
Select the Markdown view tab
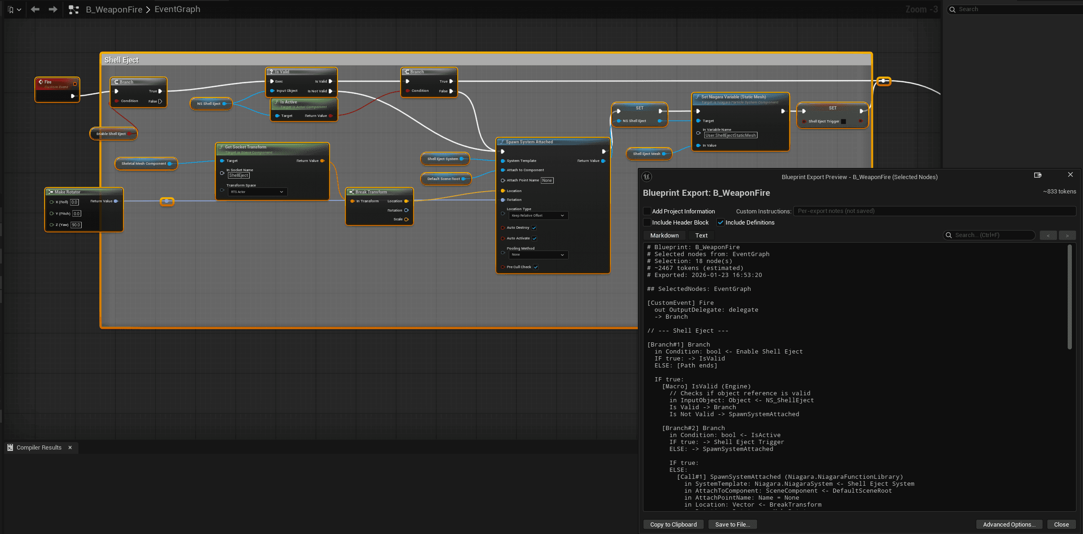pos(664,235)
